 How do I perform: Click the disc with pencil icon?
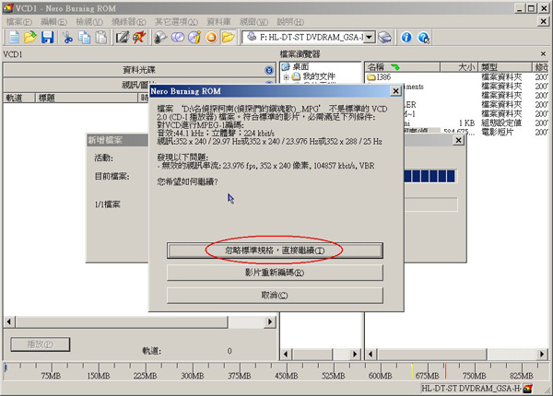point(194,37)
